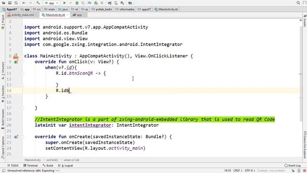Build the project with the hammer icon
The height and width of the screenshot is (173, 307).
(38, 3)
